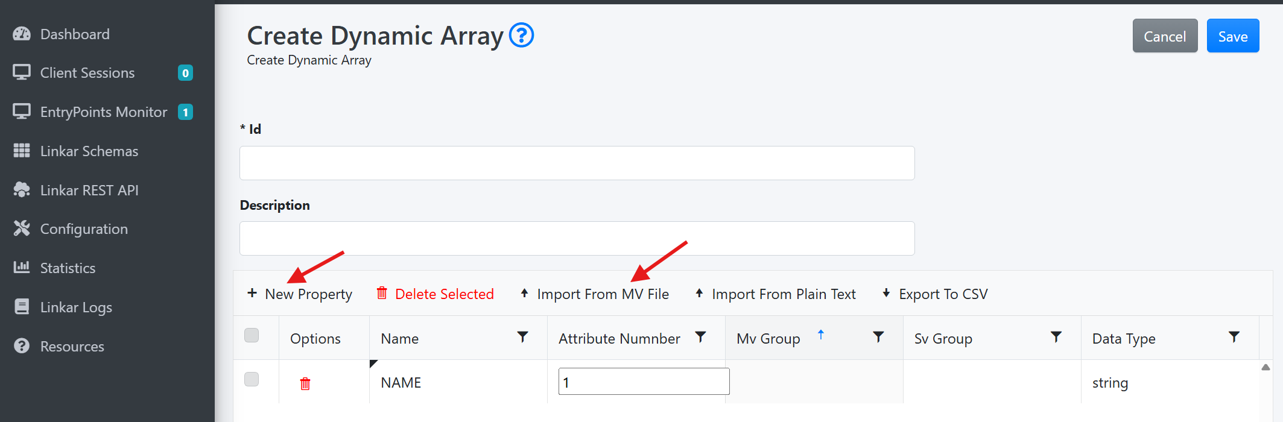
Task: Click the table scrollbar up arrow
Action: coord(1266,367)
